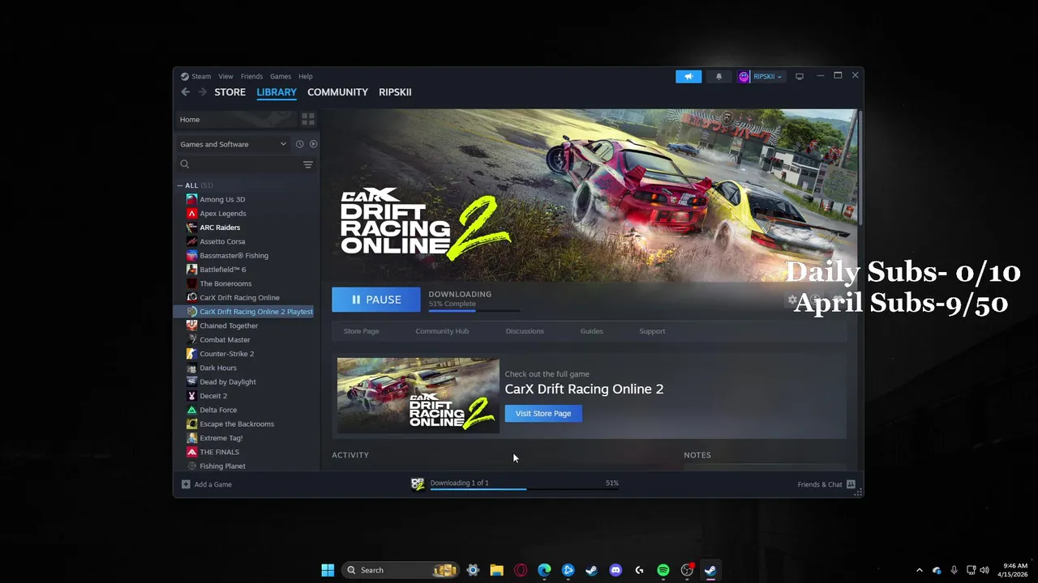This screenshot has width=1038, height=583.
Task: Open game settings gear icon
Action: (x=792, y=300)
